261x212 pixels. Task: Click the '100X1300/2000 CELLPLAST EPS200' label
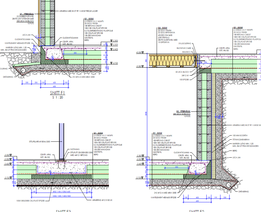[x=31, y=201]
